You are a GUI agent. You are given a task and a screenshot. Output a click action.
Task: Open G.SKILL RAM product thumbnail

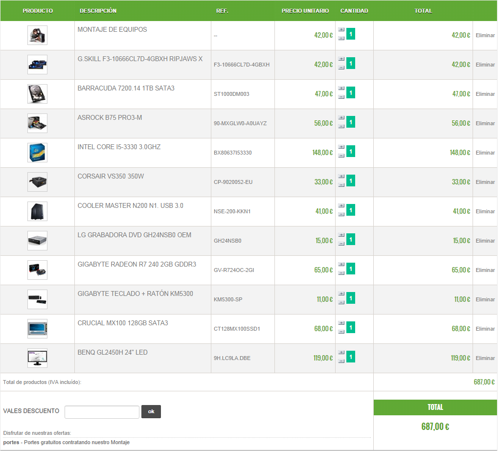(38, 65)
